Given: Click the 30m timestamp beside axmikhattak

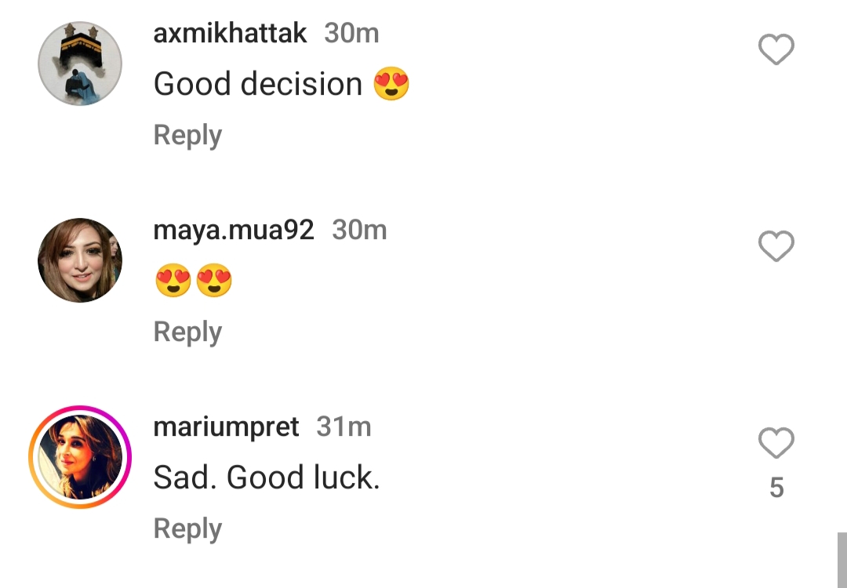Looking at the screenshot, I should coord(351,34).
